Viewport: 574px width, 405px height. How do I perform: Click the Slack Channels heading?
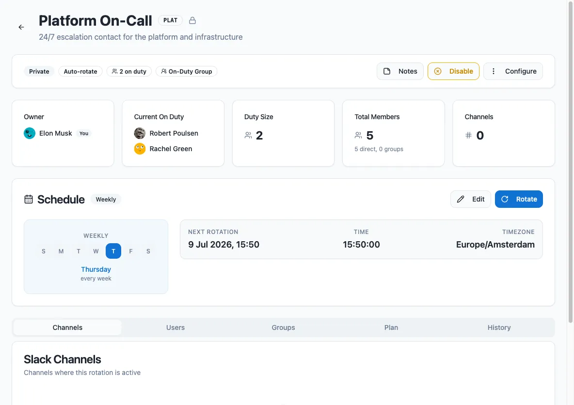pyautogui.click(x=62, y=359)
